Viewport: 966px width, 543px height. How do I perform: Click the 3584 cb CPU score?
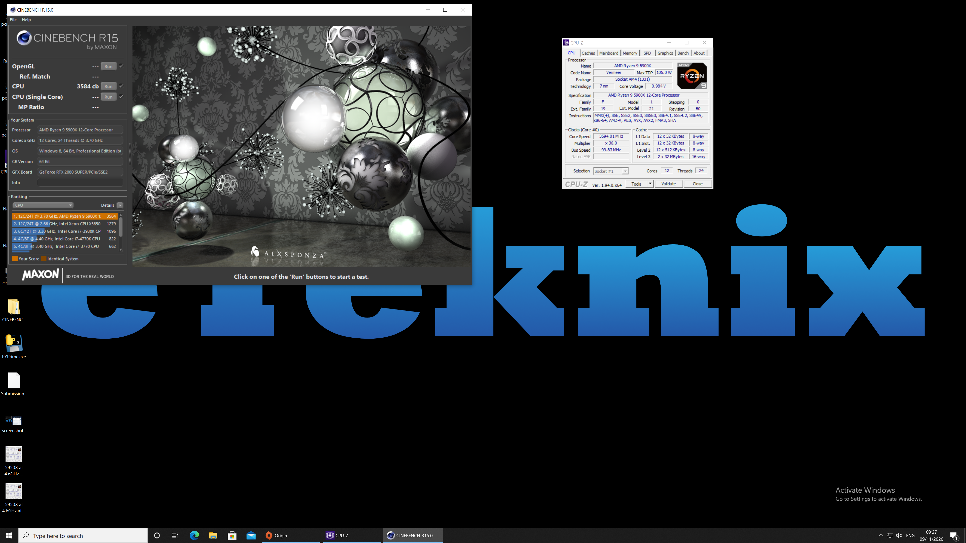pos(88,86)
